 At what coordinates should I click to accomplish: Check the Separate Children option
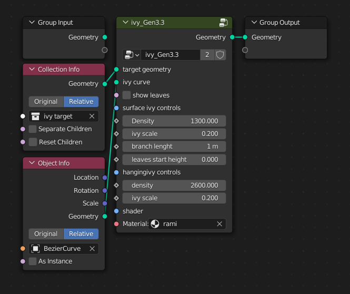[x=33, y=129]
